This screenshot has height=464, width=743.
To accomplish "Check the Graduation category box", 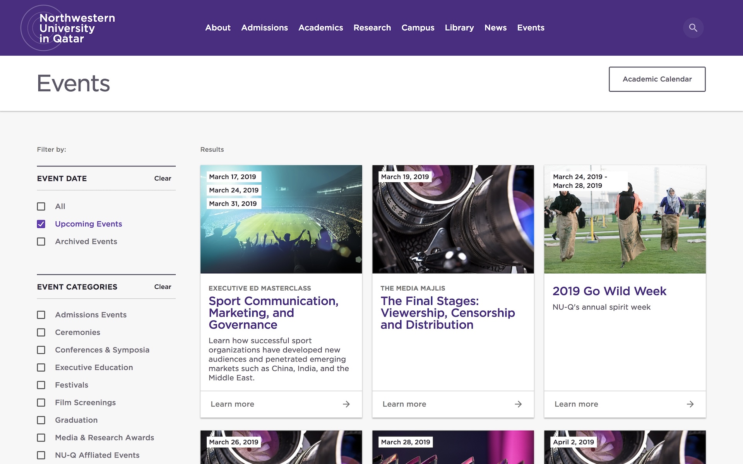I will pos(41,420).
